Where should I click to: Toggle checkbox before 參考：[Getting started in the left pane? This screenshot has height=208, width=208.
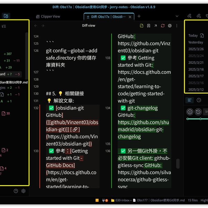click(x=51, y=151)
